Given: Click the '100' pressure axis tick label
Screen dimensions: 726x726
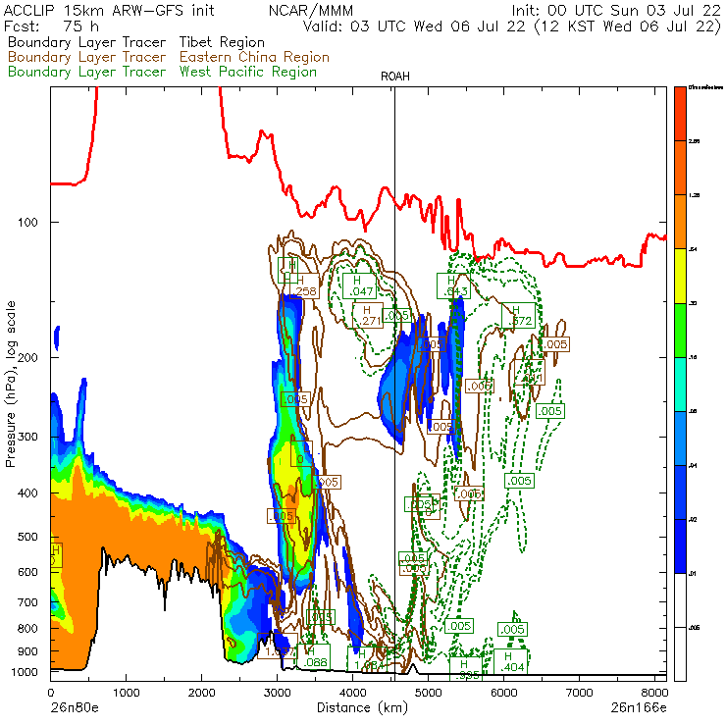Looking at the screenshot, I should click(27, 223).
